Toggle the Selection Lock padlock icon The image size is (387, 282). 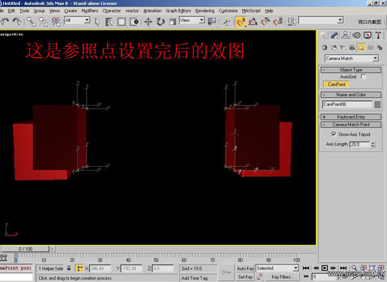(x=69, y=268)
